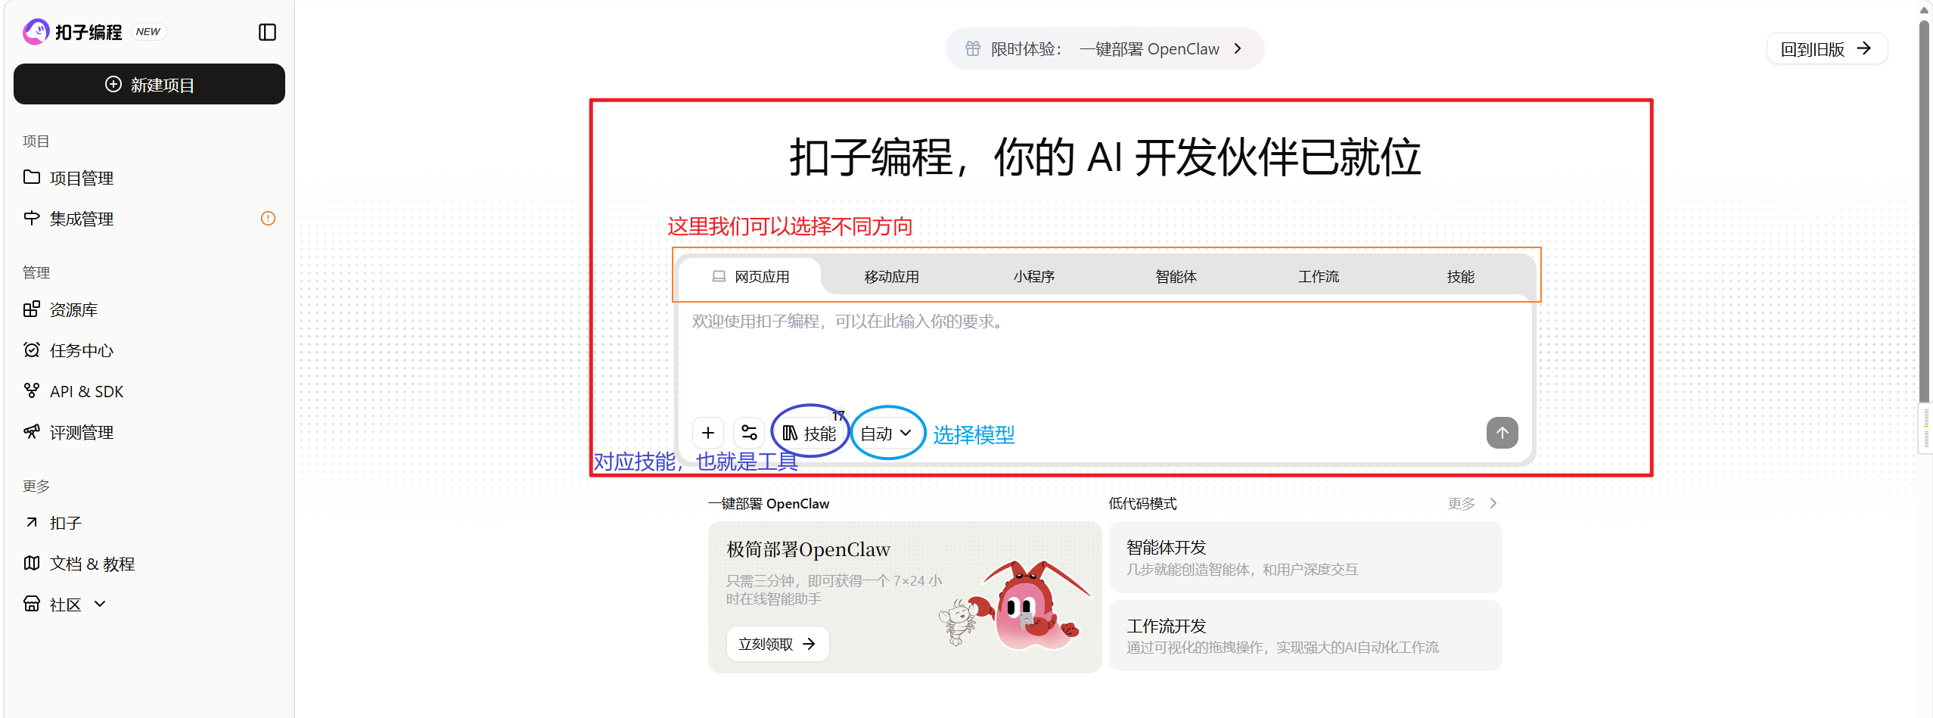Switch to the 移动应用 tab
Viewport: 1933px width, 718px height.
point(892,277)
